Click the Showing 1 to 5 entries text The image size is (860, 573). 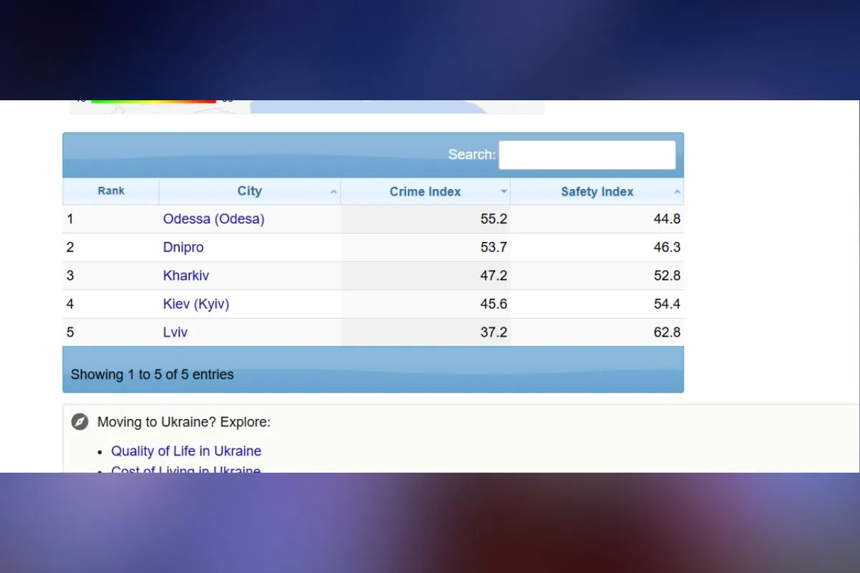[x=152, y=375]
